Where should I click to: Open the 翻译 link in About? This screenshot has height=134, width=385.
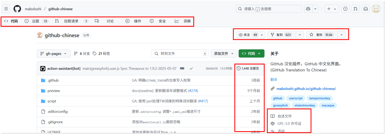pos(273,80)
